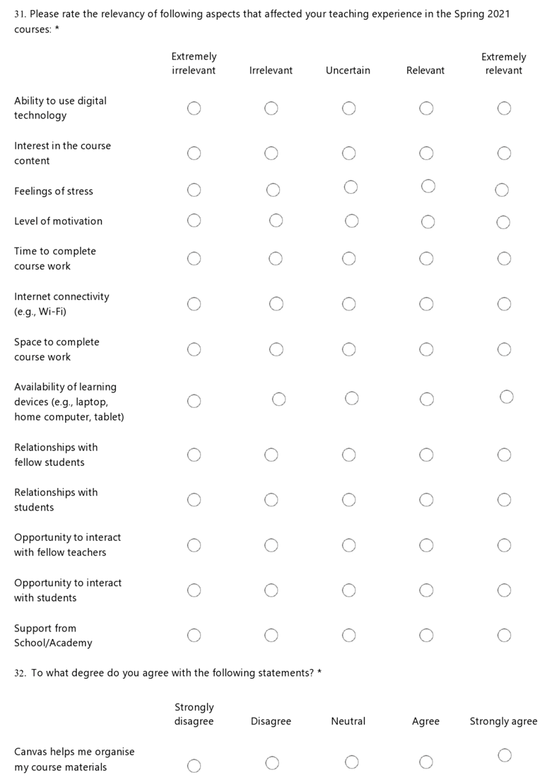Choose Extremely irrelevant for Level of motivation
The width and height of the screenshot is (559, 782).
(194, 221)
